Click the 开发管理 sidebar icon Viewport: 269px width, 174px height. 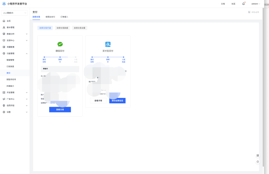[4, 93]
